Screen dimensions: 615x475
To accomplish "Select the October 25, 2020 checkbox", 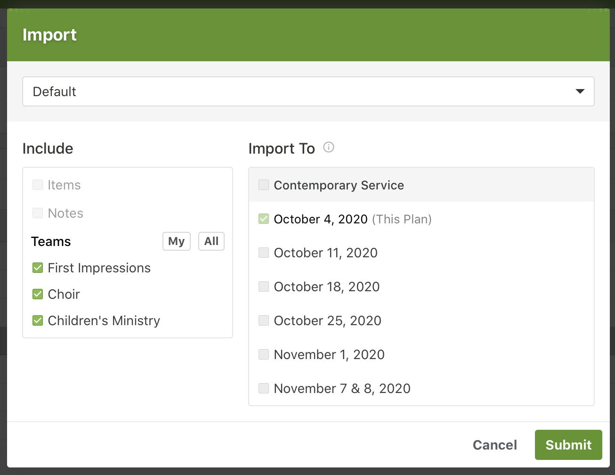I will point(264,320).
